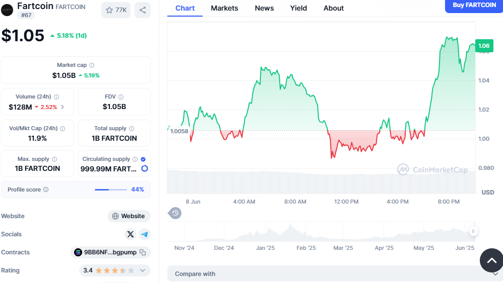
Task: Switch to the Chart tab
Action: click(185, 9)
